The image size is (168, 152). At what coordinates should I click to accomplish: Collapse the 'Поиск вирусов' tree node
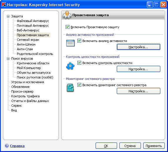point(8,59)
